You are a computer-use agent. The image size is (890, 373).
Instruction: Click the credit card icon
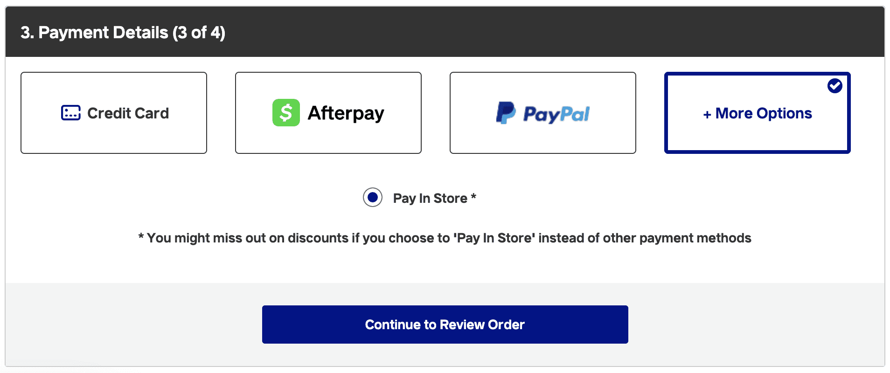point(71,113)
